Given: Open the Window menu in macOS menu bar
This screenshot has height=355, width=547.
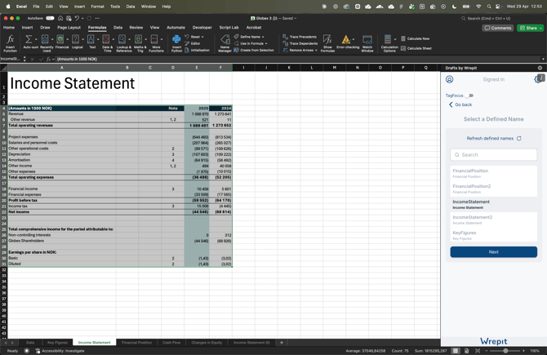Looking at the screenshot, I should pyautogui.click(x=149, y=7).
